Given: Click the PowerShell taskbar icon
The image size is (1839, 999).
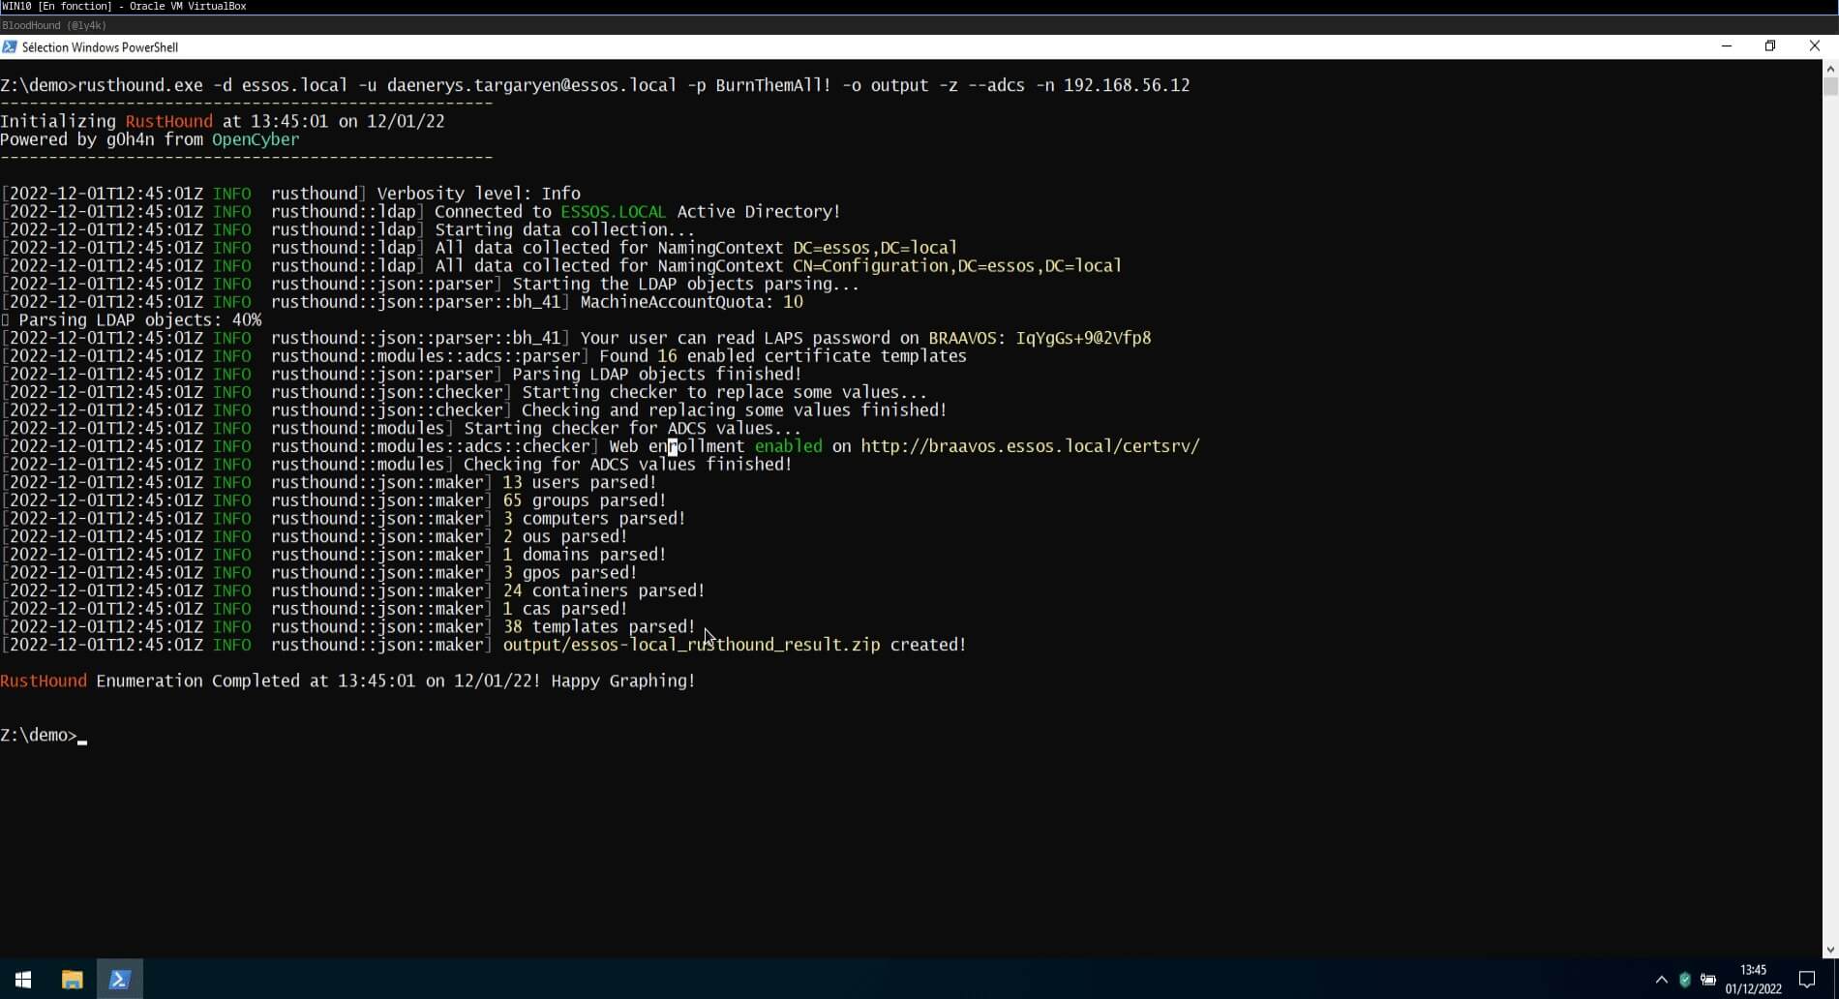Looking at the screenshot, I should 120,979.
